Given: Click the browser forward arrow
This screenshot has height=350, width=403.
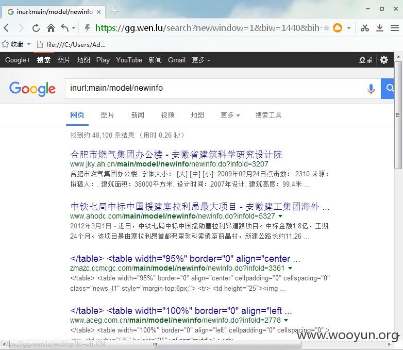Looking at the screenshot, I should (21, 28).
